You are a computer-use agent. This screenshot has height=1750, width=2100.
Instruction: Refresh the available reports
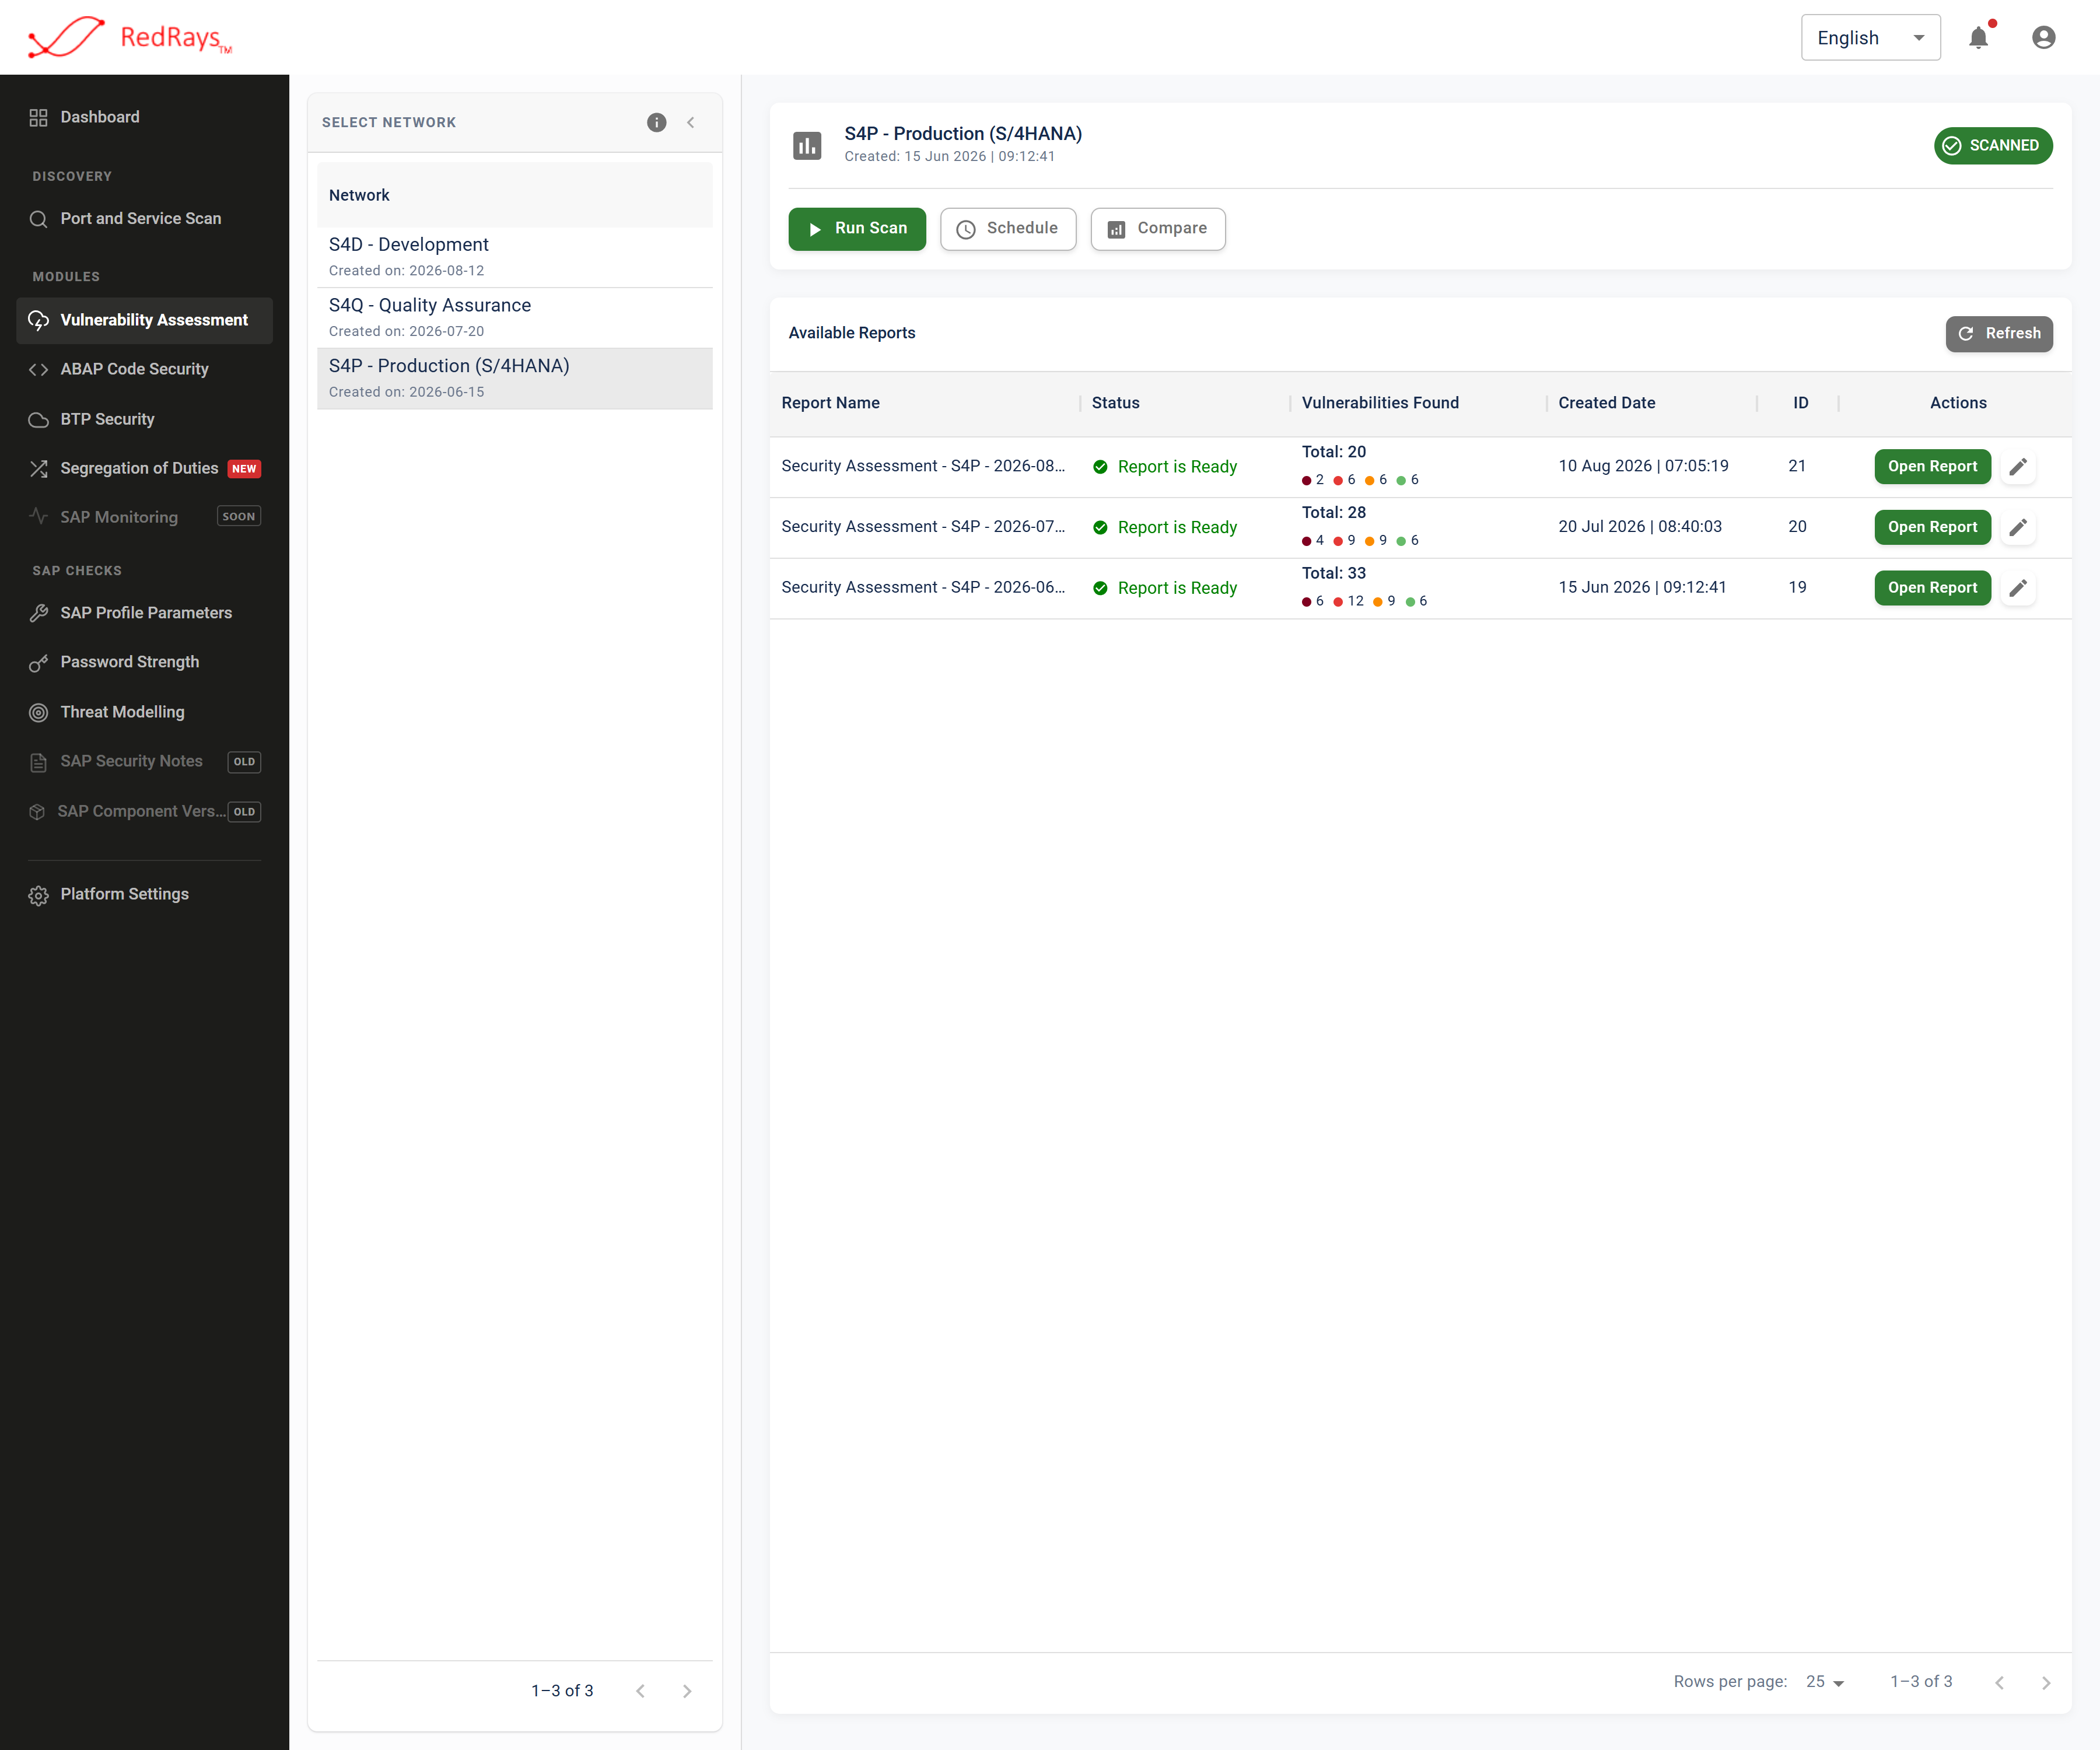tap(1999, 334)
